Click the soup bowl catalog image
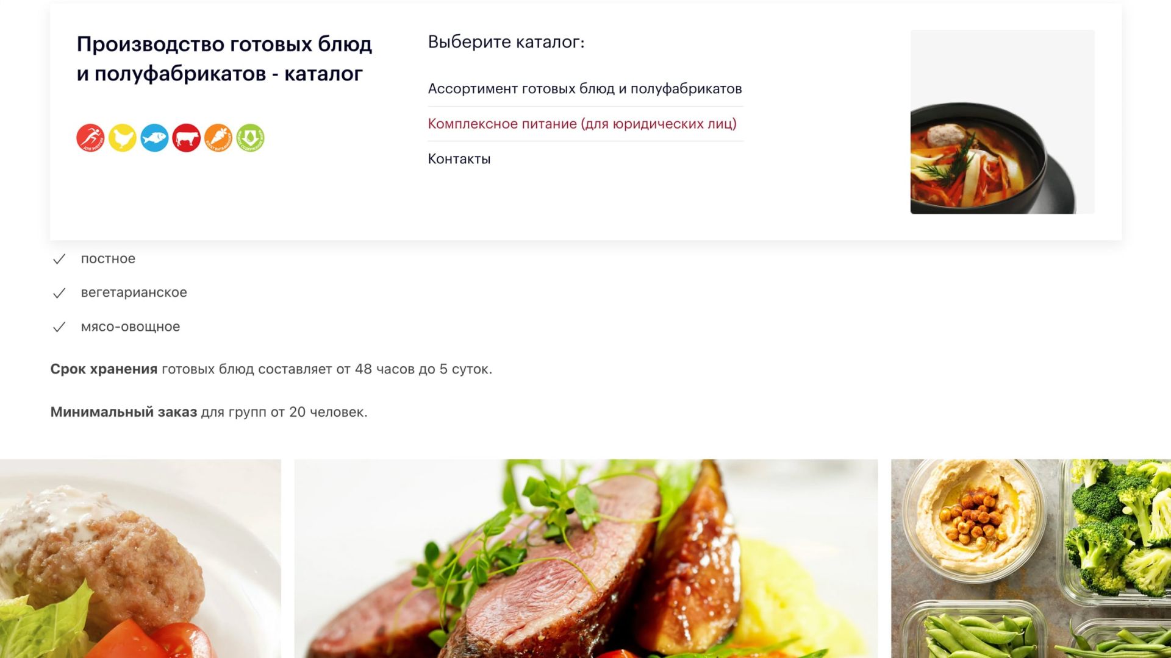Image resolution: width=1171 pixels, height=658 pixels. (x=1002, y=122)
